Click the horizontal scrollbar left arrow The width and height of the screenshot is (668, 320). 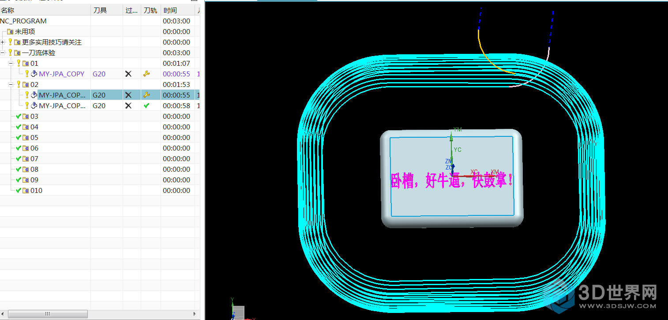click(x=4, y=314)
